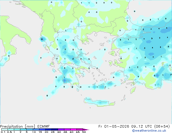Click the 30–35 mm purple swatch
The width and height of the screenshot is (172, 133).
61,129
